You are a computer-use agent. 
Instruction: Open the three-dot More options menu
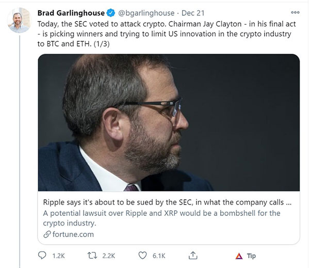pyautogui.click(x=294, y=12)
